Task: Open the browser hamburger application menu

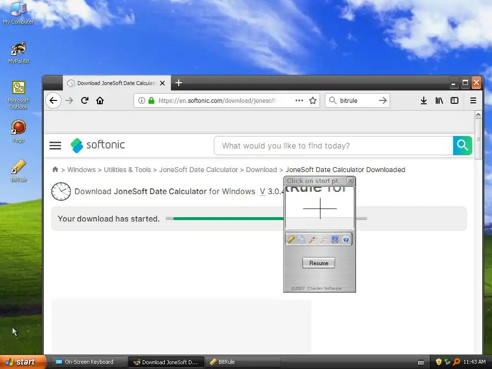Action: point(473,100)
